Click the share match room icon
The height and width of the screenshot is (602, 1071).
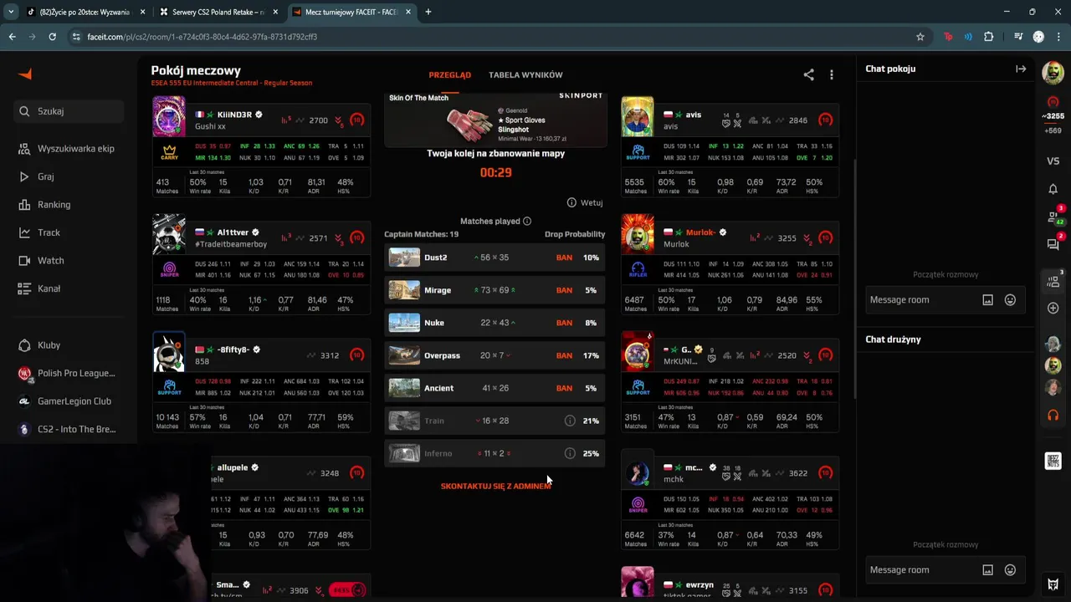(x=808, y=74)
